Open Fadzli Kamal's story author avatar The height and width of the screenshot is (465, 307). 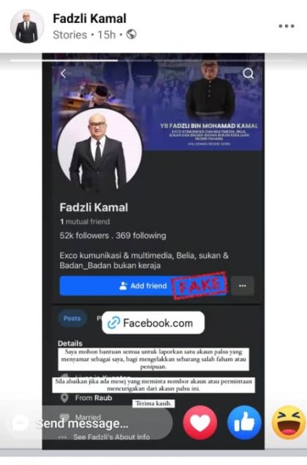click(27, 26)
